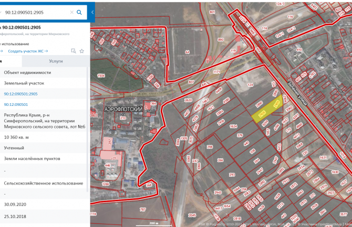Click the Зелёная улица street label

click(x=297, y=93)
